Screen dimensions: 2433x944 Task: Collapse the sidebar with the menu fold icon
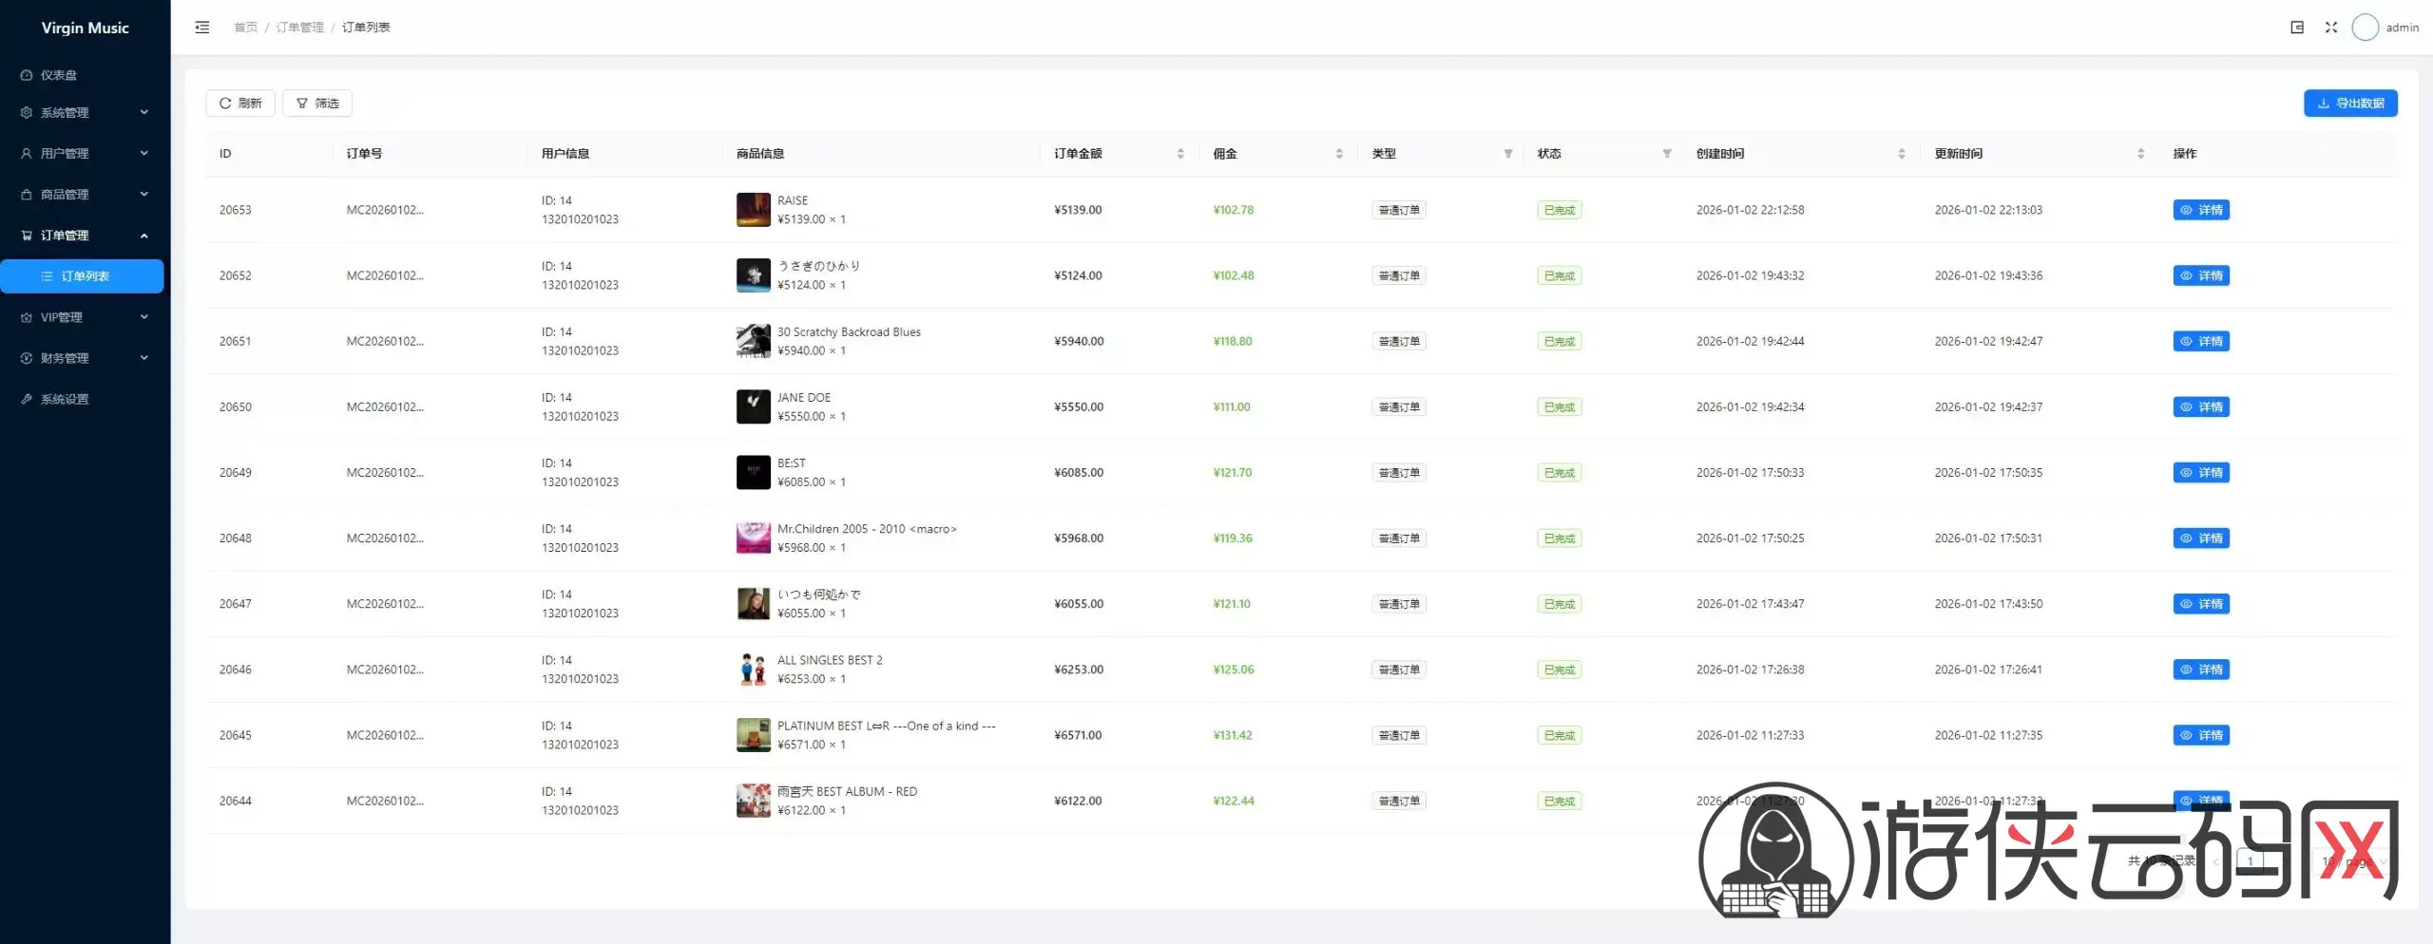pyautogui.click(x=201, y=28)
